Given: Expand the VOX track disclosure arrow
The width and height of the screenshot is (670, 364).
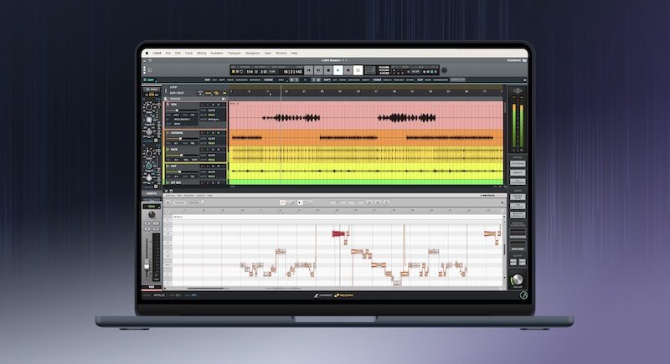Looking at the screenshot, I should (x=167, y=105).
